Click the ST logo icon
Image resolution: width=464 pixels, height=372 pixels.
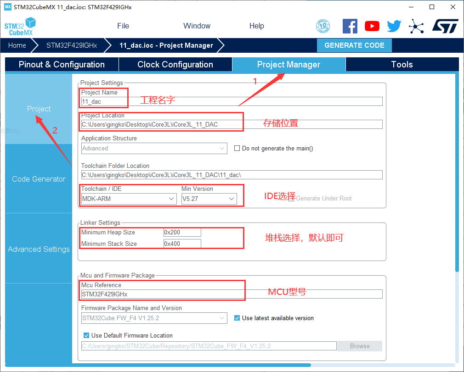pos(445,26)
